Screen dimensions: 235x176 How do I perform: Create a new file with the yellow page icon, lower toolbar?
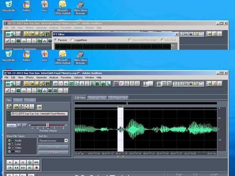coord(26,84)
